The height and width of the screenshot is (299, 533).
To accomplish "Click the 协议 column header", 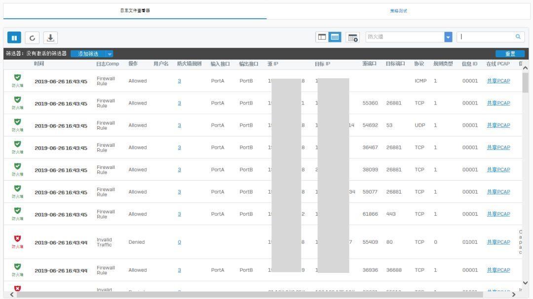I will [419, 64].
